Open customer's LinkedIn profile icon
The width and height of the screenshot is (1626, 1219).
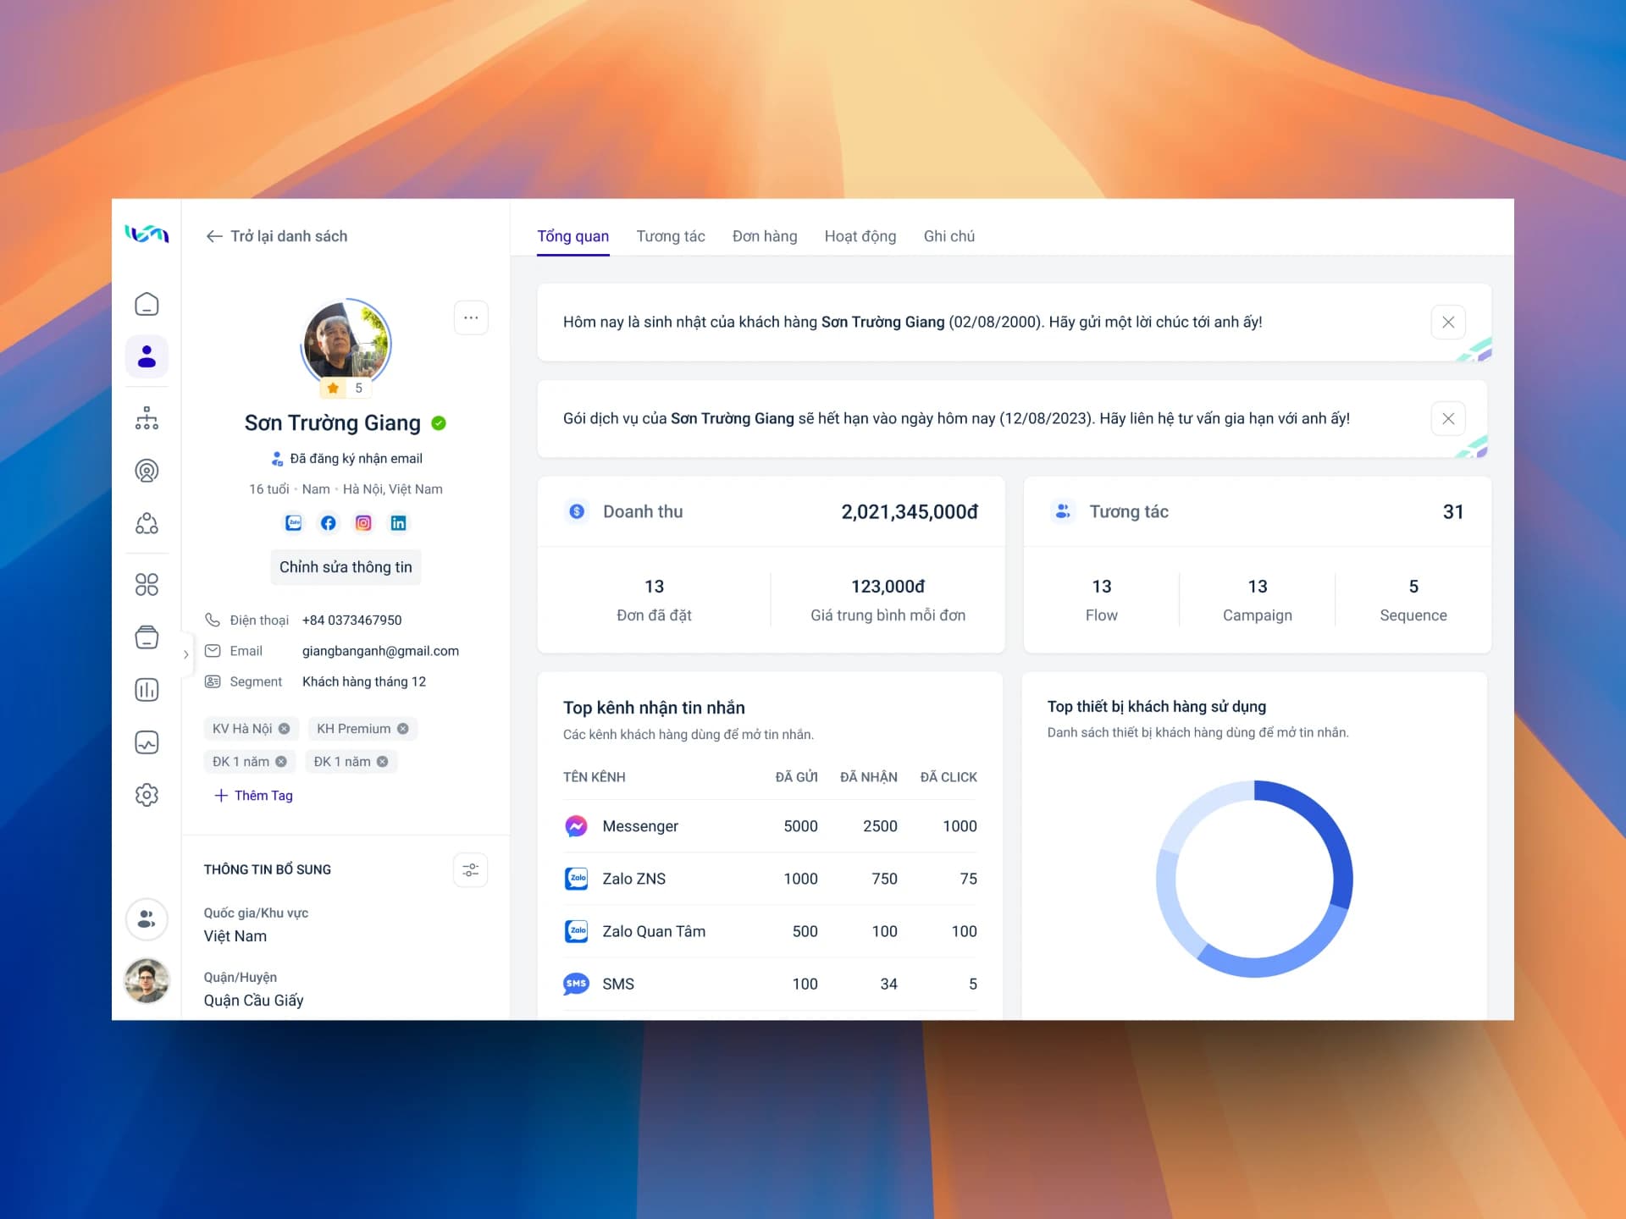coord(398,523)
